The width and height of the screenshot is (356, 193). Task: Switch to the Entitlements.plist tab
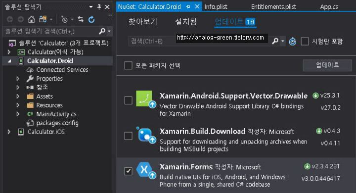(273, 7)
